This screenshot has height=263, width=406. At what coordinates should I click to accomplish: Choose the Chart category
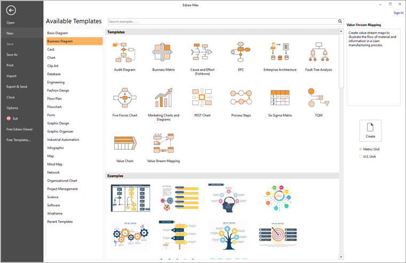[75, 58]
